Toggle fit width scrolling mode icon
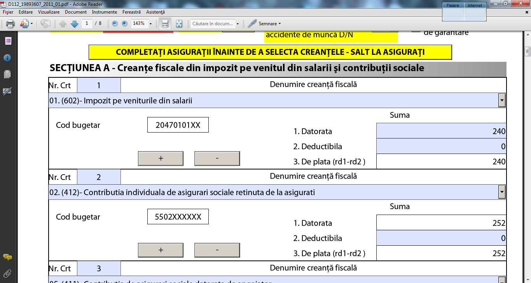The height and width of the screenshot is (283, 531). (165, 24)
